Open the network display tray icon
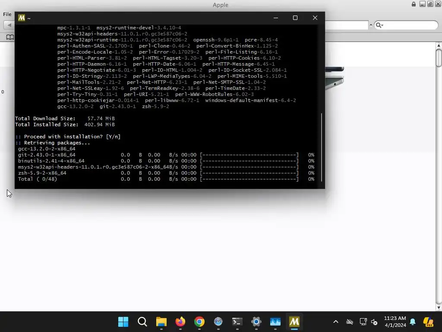 click(x=363, y=322)
